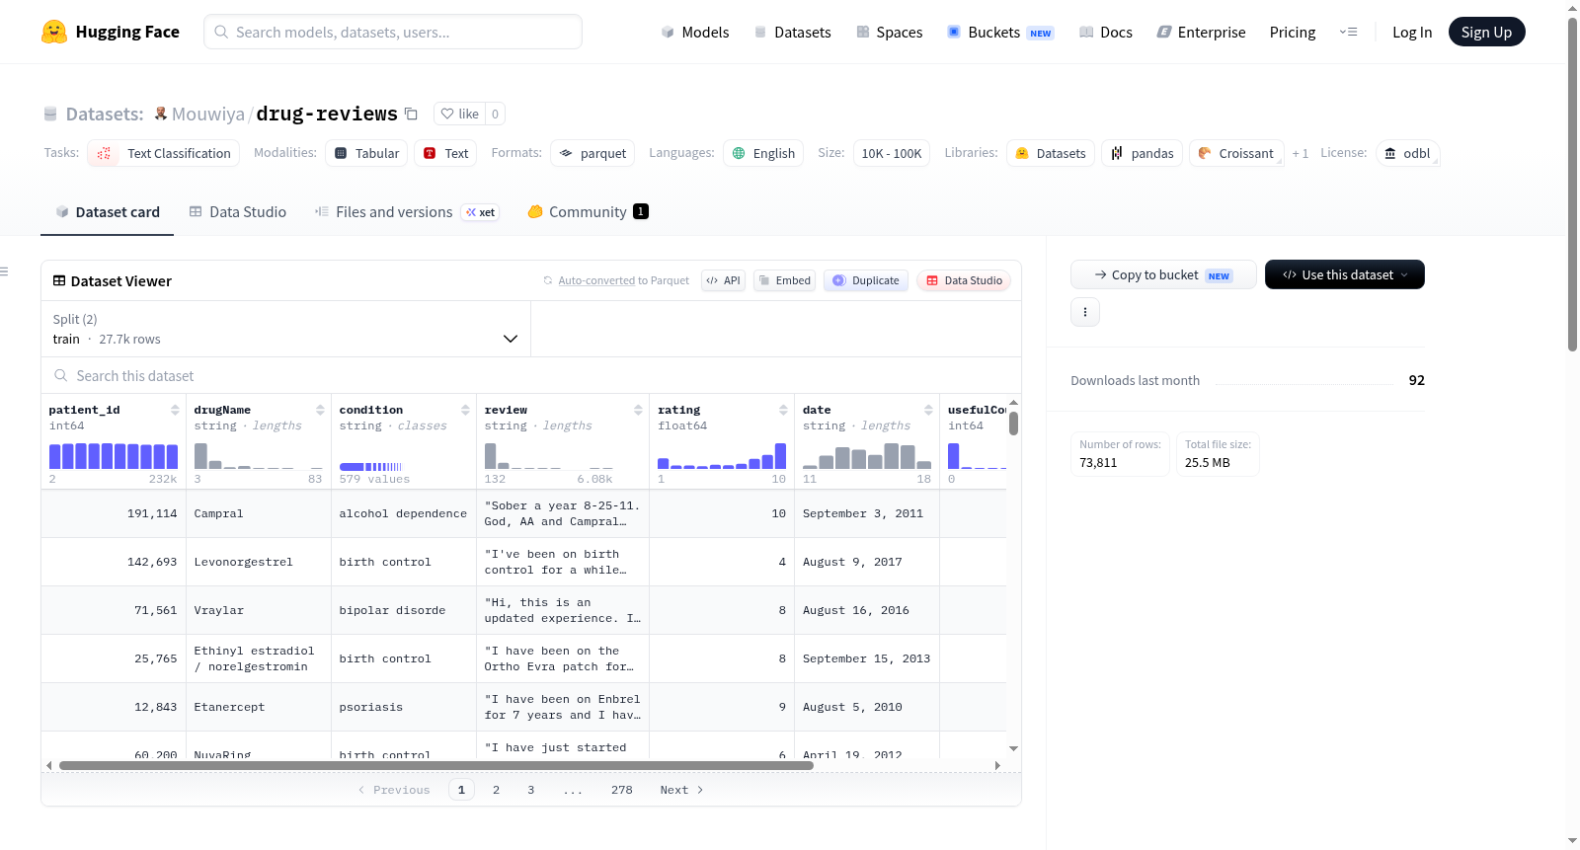The width and height of the screenshot is (1580, 850).
Task: Open the Split train dropdown
Action: (x=285, y=329)
